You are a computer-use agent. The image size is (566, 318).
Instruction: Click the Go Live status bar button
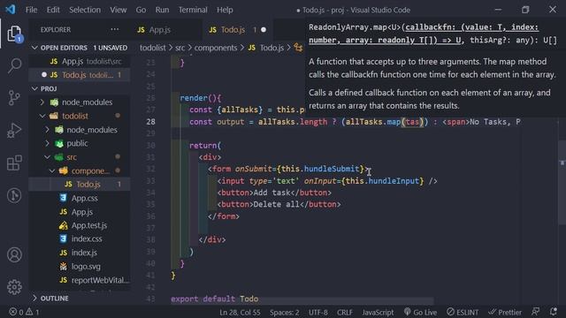pyautogui.click(x=421, y=312)
